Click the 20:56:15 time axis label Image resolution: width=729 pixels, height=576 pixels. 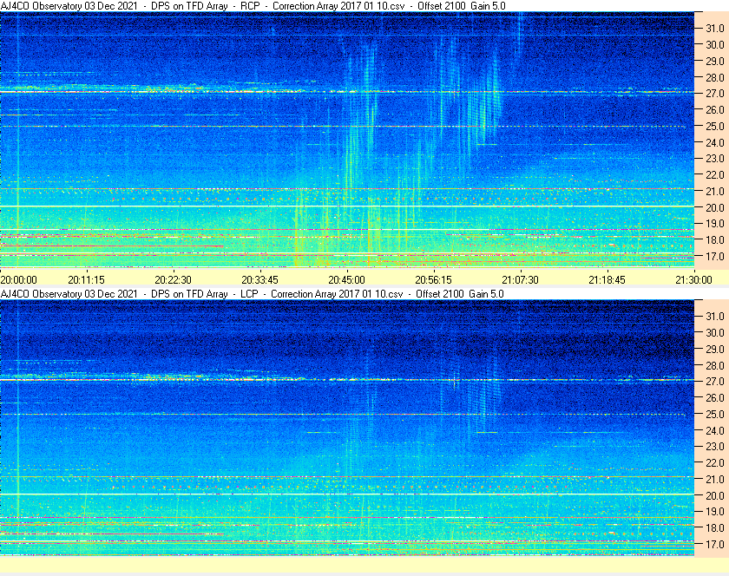click(x=433, y=280)
